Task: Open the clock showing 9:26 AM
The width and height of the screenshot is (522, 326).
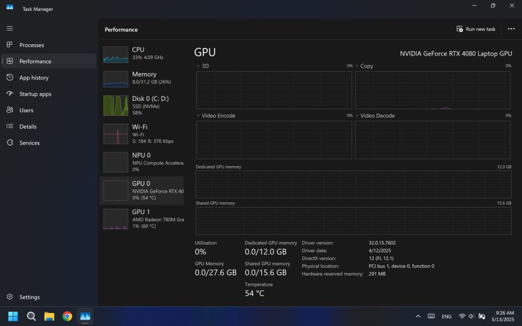Action: pyautogui.click(x=503, y=316)
